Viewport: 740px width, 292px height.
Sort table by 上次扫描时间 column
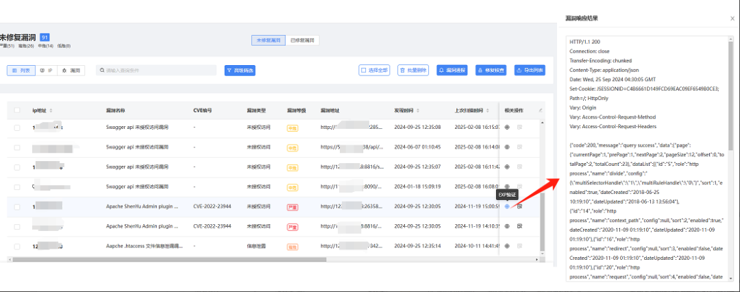pyautogui.click(x=486, y=110)
